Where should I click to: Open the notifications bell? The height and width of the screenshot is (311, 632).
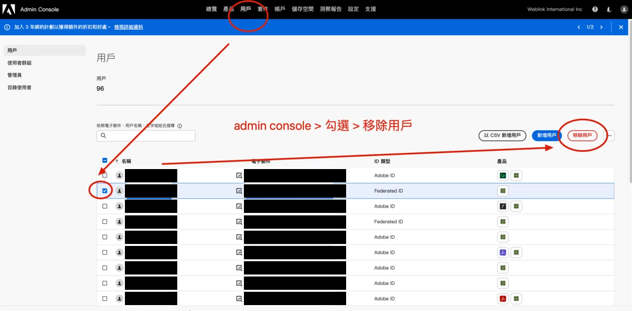coord(609,9)
